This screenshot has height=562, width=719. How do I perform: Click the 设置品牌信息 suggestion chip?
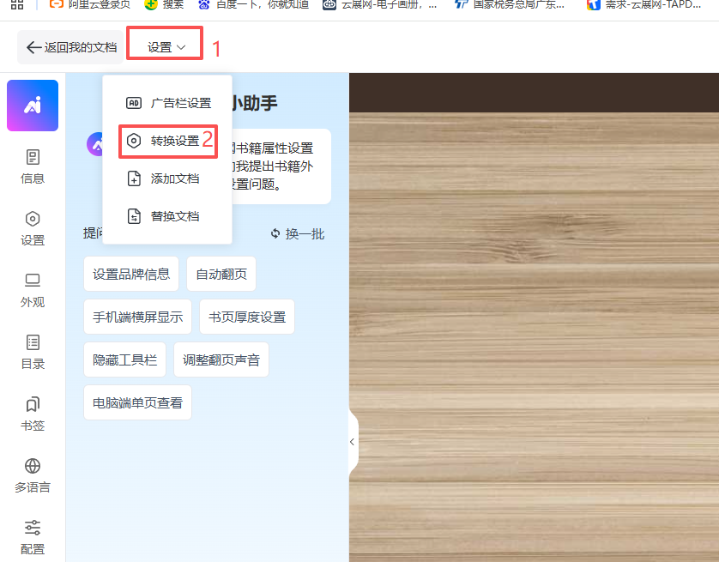(131, 275)
